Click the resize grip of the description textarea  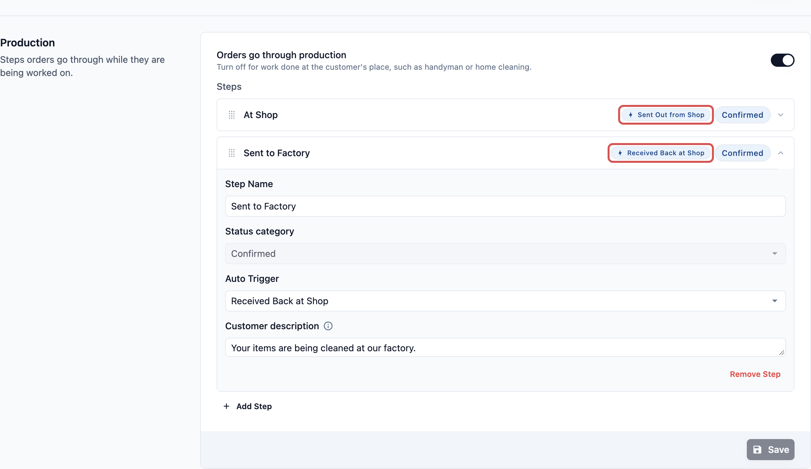click(x=781, y=352)
